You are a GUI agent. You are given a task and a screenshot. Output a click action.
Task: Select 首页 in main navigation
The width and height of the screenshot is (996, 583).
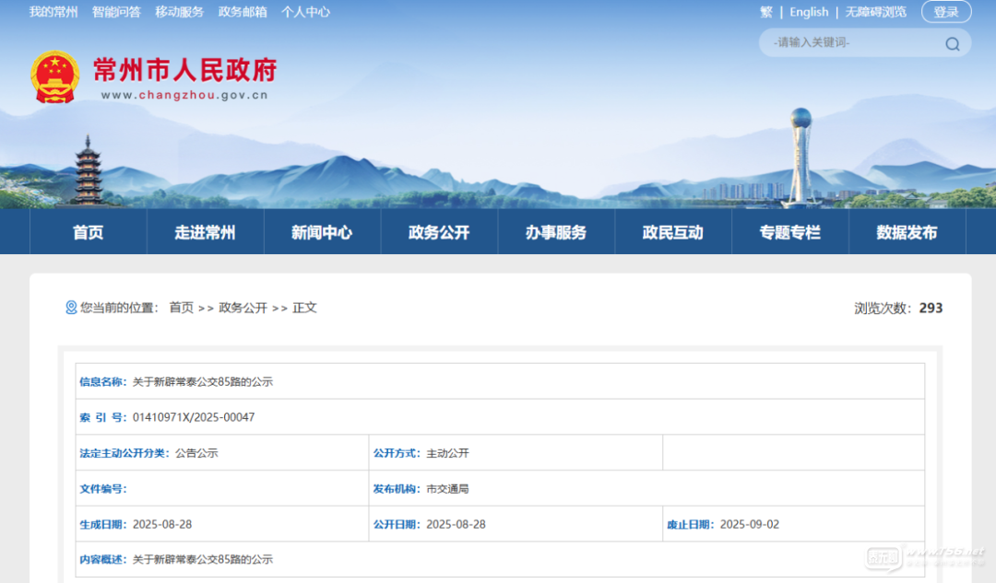[89, 232]
